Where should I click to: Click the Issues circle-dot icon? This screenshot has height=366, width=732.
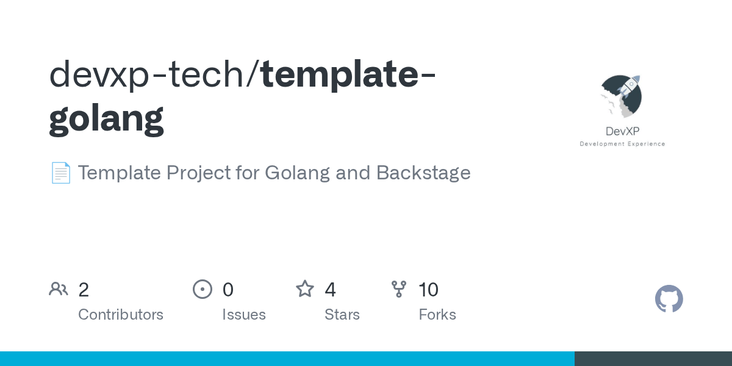coord(203,289)
